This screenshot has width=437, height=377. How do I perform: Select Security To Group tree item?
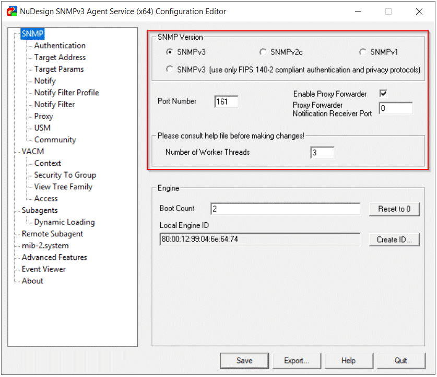[x=65, y=175]
